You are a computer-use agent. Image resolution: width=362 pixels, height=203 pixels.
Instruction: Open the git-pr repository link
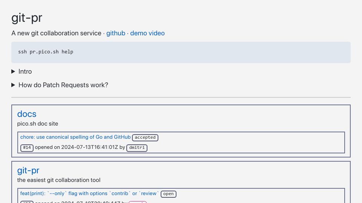28,170
